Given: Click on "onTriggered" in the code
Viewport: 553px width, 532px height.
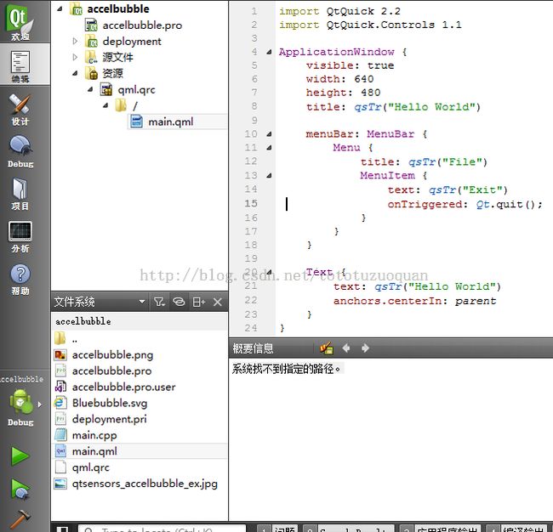Looking at the screenshot, I should (425, 204).
